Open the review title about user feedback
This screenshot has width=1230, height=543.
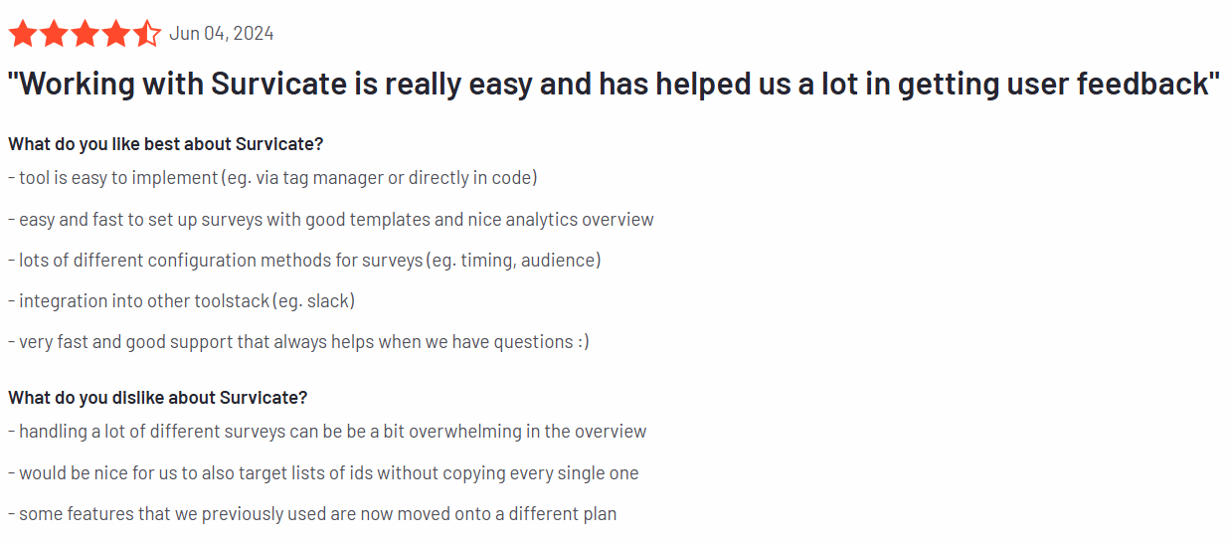pos(614,85)
